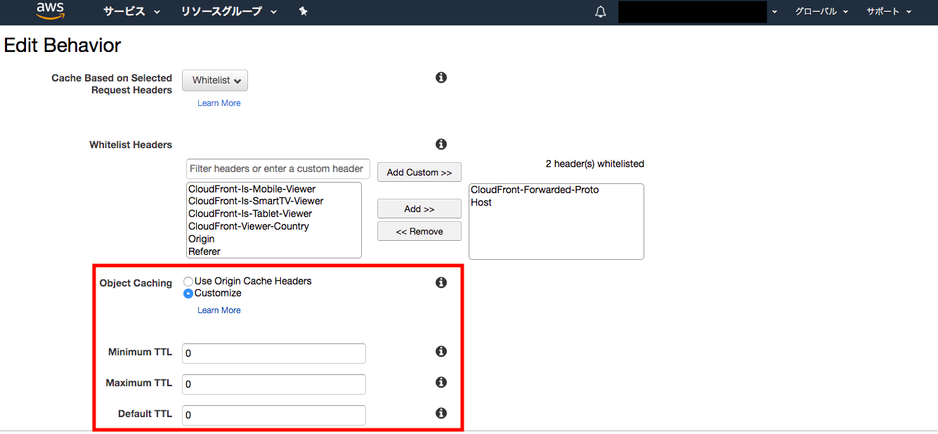Show info icon for Object Caching
The height and width of the screenshot is (434, 938).
(x=441, y=282)
